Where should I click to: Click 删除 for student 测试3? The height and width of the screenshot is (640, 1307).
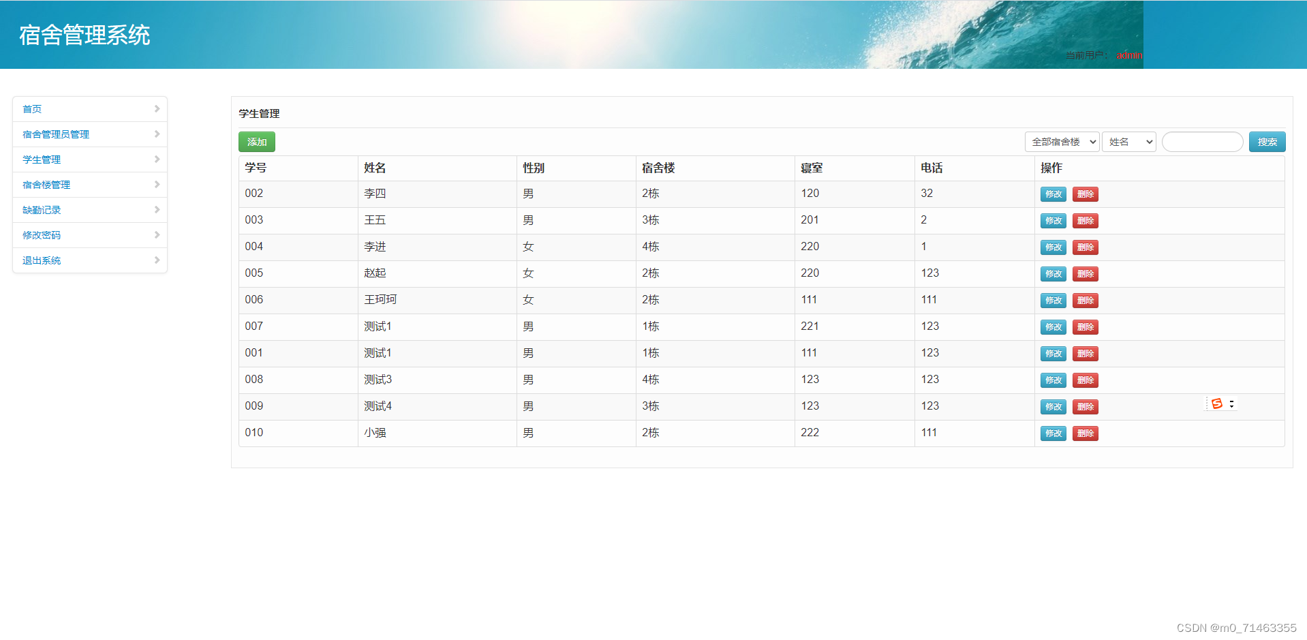1085,380
